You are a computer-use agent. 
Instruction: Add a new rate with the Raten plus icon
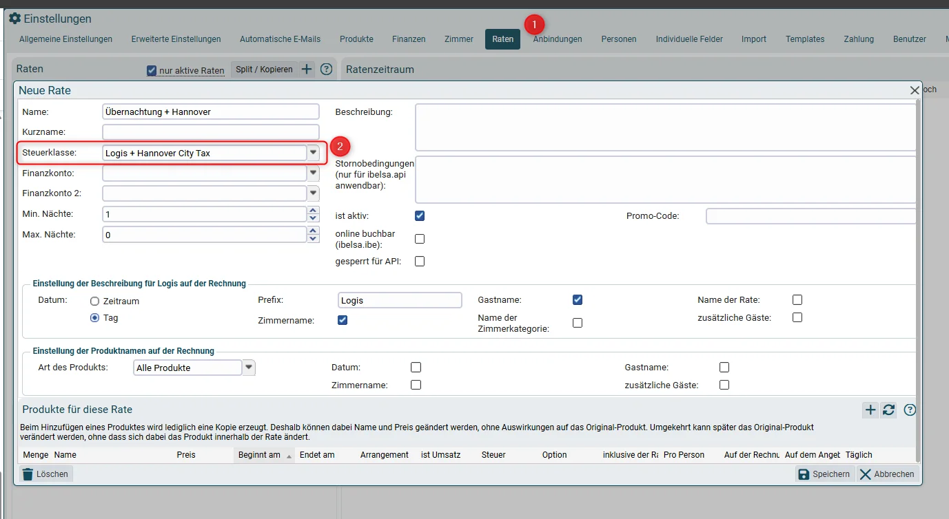tap(307, 70)
